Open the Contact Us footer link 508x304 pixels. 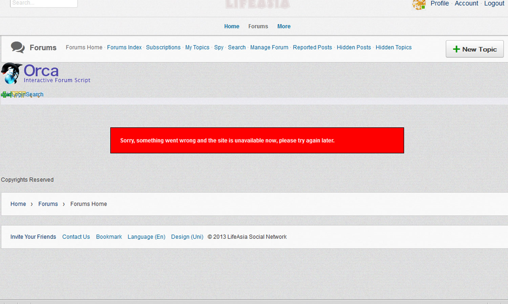tap(76, 237)
